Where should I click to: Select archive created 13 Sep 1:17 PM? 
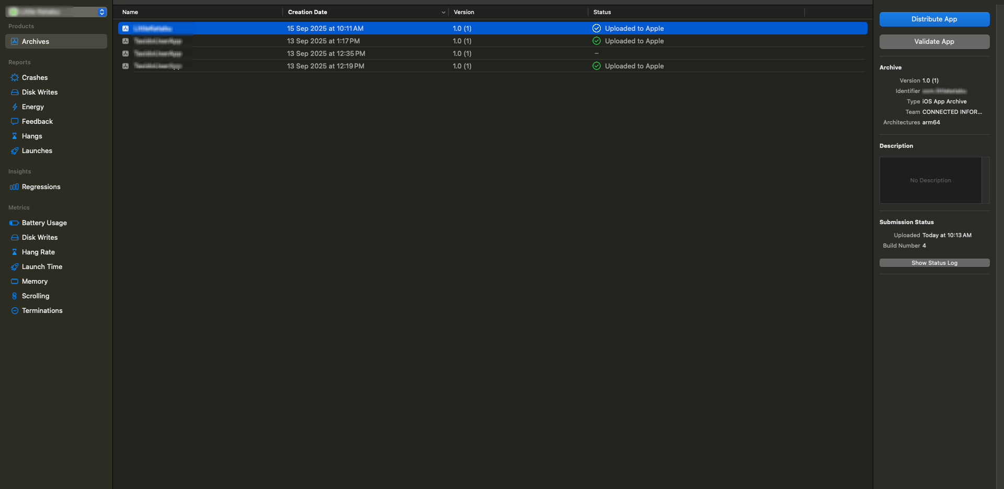(x=323, y=41)
